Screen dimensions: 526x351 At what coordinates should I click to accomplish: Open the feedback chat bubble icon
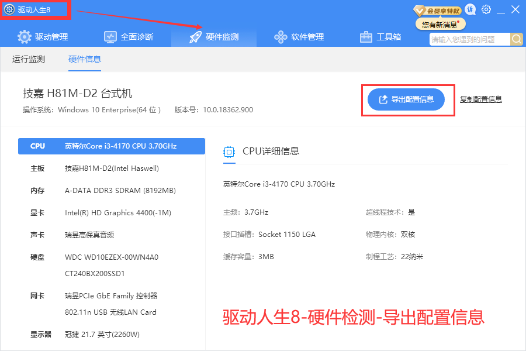coord(470,10)
